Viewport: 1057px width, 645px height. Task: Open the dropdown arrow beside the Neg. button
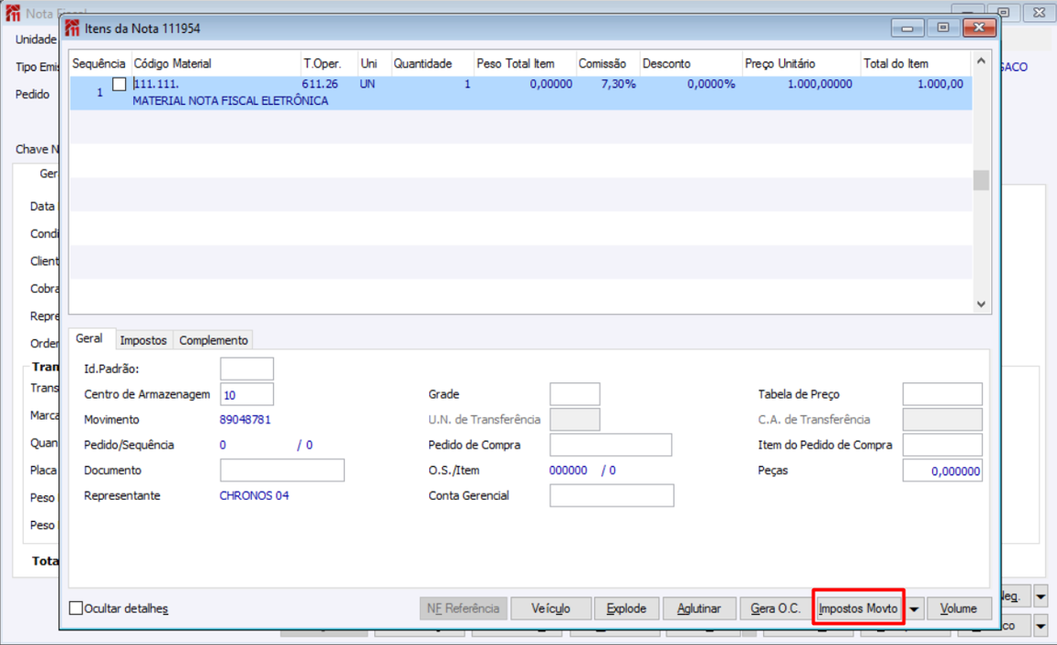1041,597
